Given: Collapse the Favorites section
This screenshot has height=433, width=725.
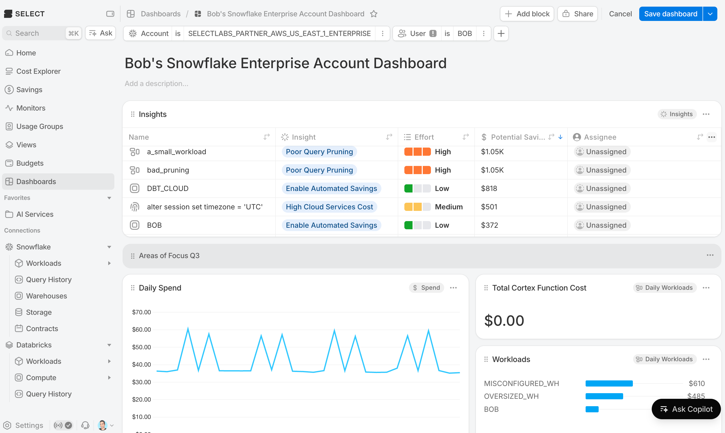Looking at the screenshot, I should (x=109, y=198).
